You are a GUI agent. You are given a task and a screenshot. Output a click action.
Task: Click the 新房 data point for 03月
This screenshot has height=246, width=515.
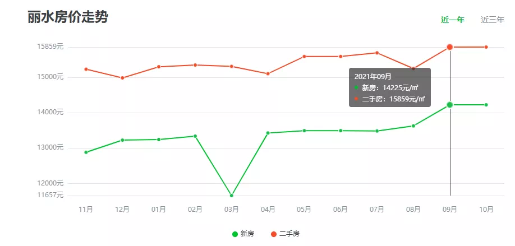coord(231,196)
